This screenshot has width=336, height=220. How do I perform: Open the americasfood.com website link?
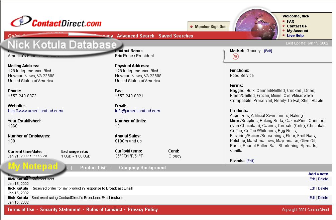(x=35, y=111)
